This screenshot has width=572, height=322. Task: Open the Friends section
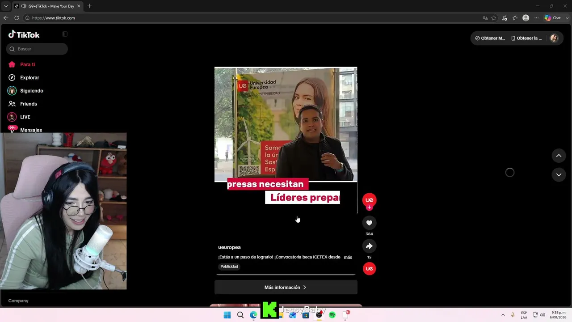pyautogui.click(x=23, y=104)
